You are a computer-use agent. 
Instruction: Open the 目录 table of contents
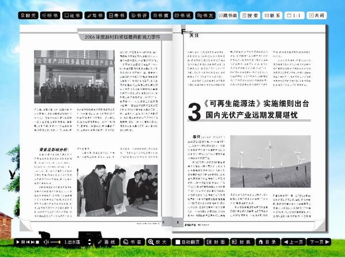pyautogui.click(x=268, y=242)
